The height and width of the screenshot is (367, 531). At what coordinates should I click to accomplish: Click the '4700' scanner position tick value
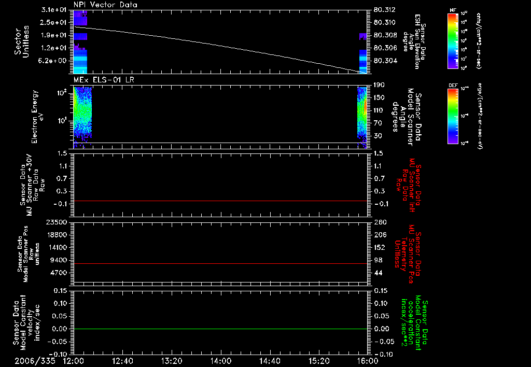[x=58, y=273]
